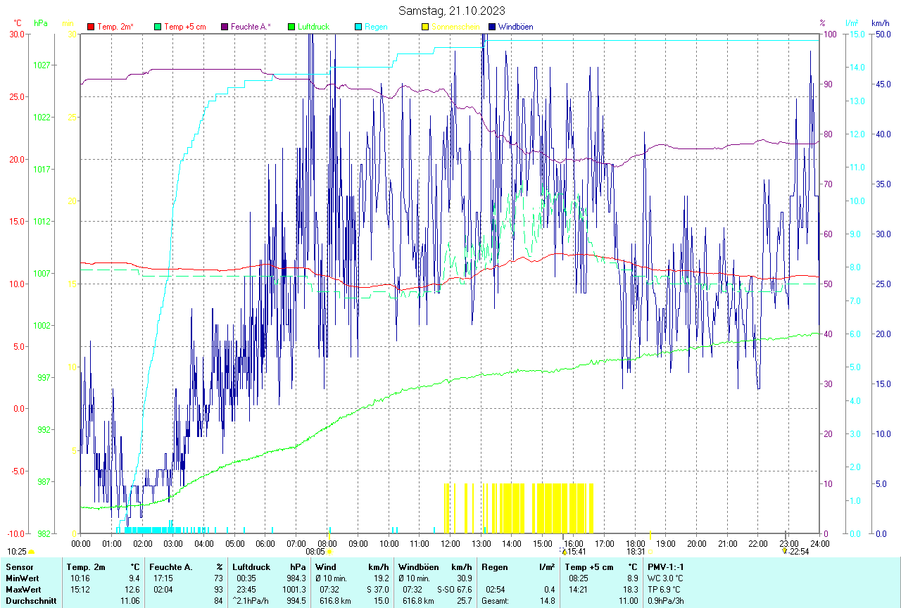
Task: Click the Gesamt: rain total label
Action: 496,601
